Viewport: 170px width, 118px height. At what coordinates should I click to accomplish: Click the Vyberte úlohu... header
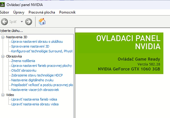(11, 31)
